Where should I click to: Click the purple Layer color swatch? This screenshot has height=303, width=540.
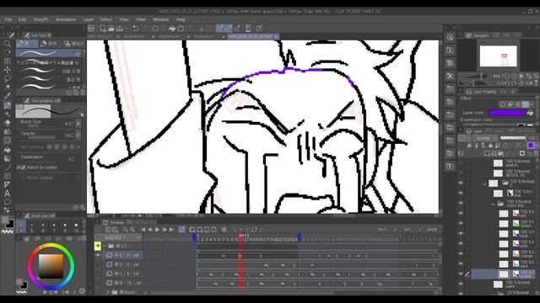tap(506, 112)
